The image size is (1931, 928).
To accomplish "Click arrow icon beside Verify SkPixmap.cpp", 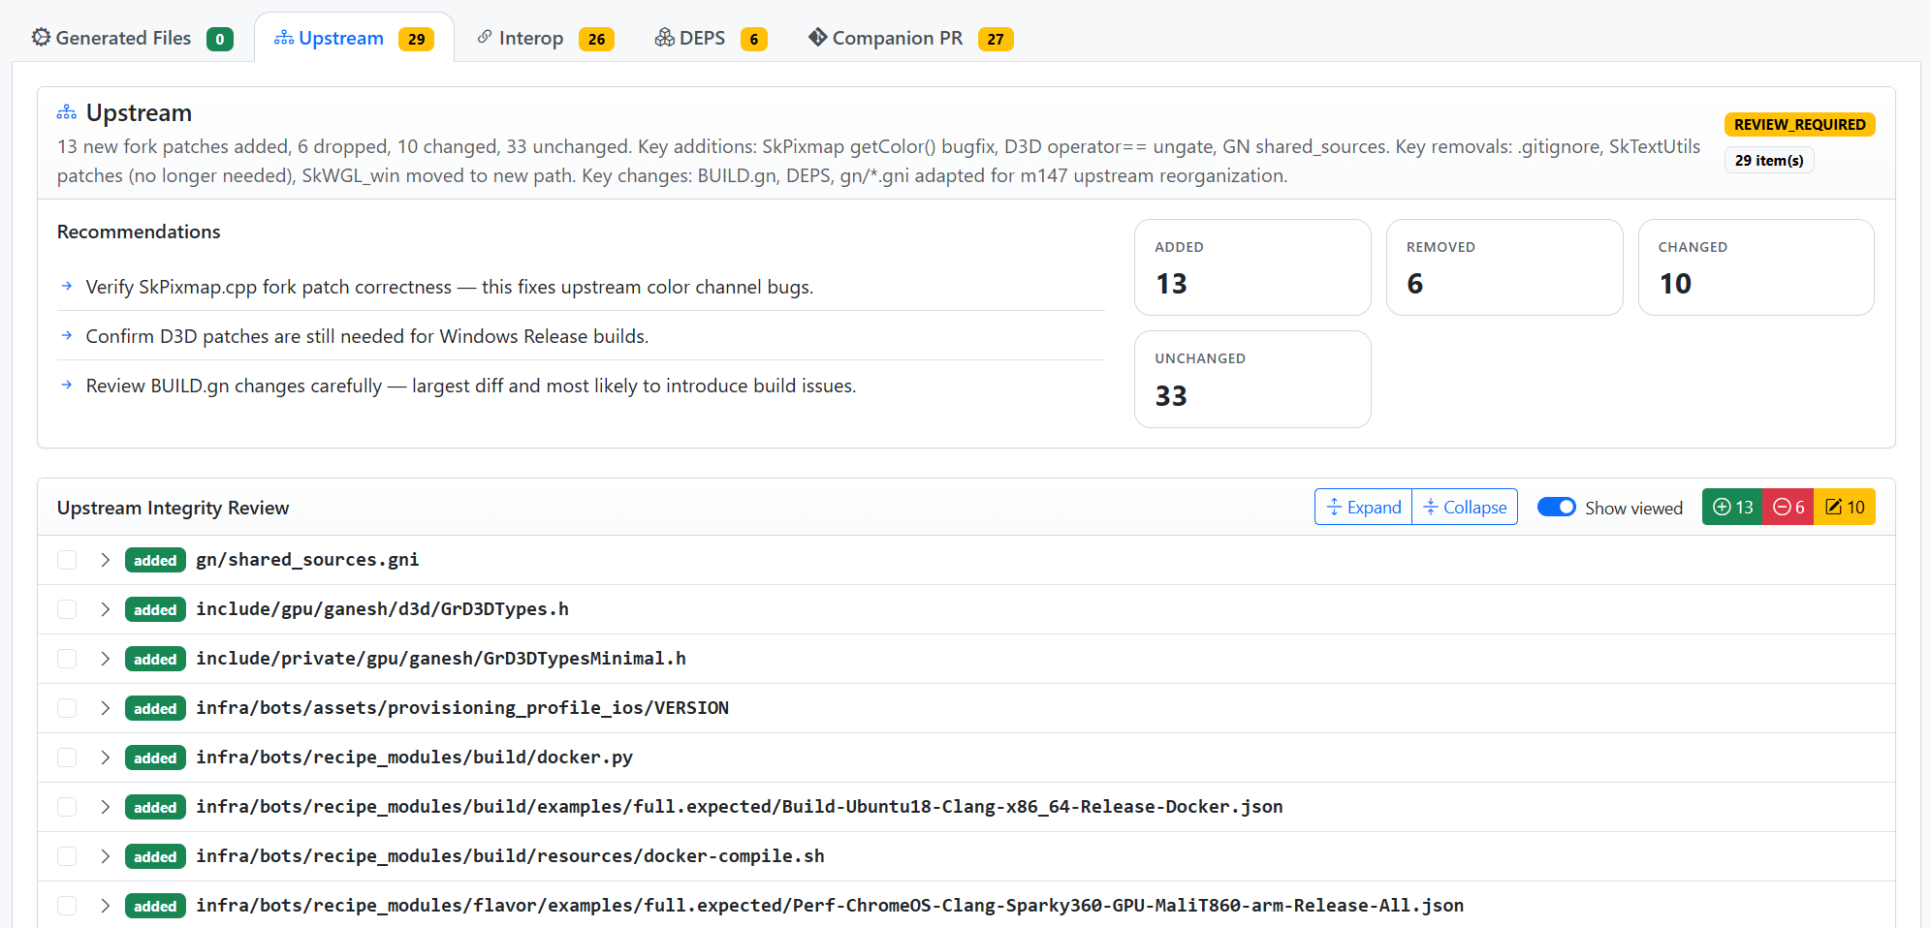I will pyautogui.click(x=67, y=286).
